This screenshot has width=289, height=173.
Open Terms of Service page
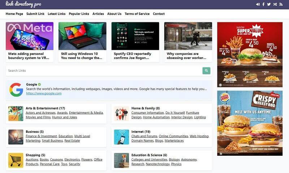pyautogui.click(x=137, y=14)
